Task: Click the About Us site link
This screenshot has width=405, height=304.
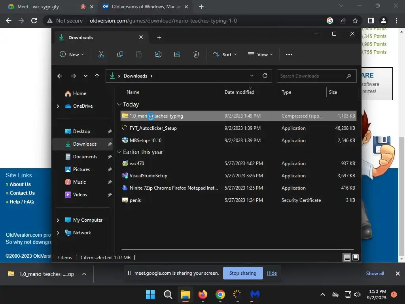Action: click(x=20, y=184)
